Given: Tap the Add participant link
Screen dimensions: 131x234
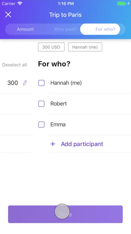Looking at the screenshot, I should (x=82, y=144).
